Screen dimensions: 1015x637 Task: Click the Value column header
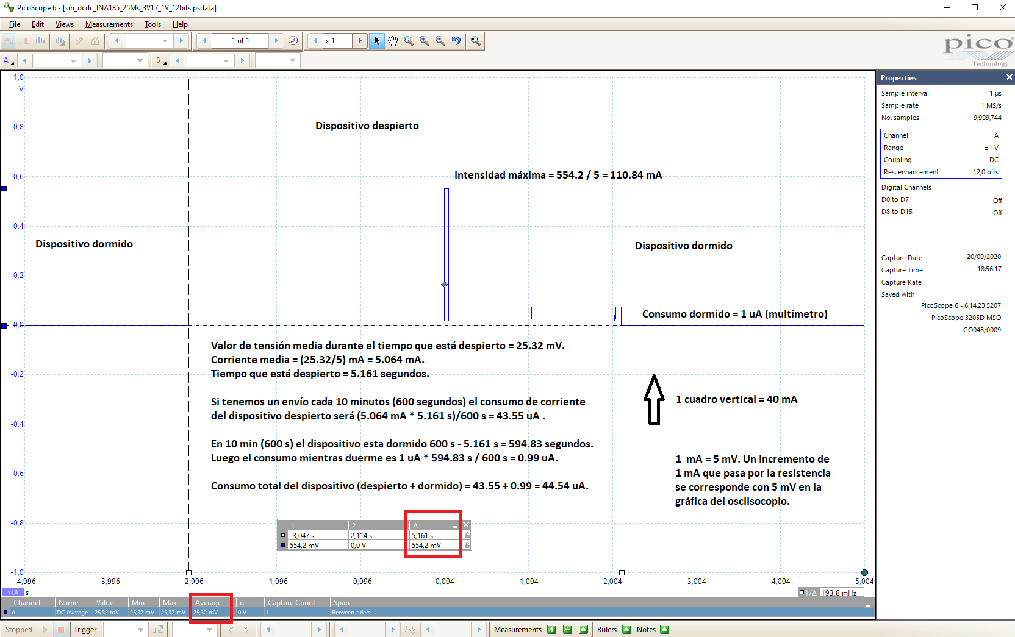pos(110,603)
